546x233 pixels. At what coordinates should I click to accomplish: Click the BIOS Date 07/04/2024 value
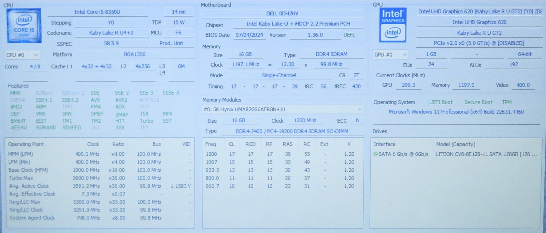point(249,35)
